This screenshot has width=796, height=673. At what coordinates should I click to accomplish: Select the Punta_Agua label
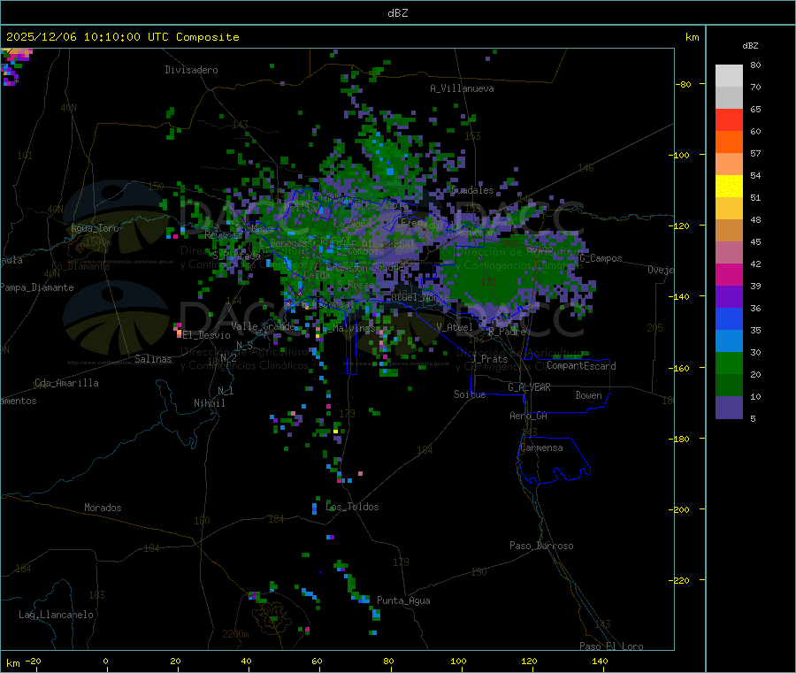point(403,600)
